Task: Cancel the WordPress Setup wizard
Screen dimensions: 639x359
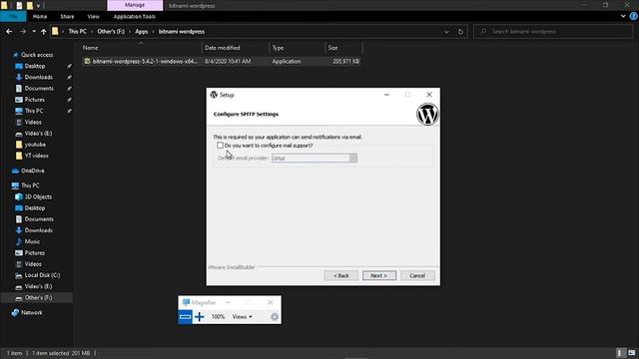Action: 417,275
